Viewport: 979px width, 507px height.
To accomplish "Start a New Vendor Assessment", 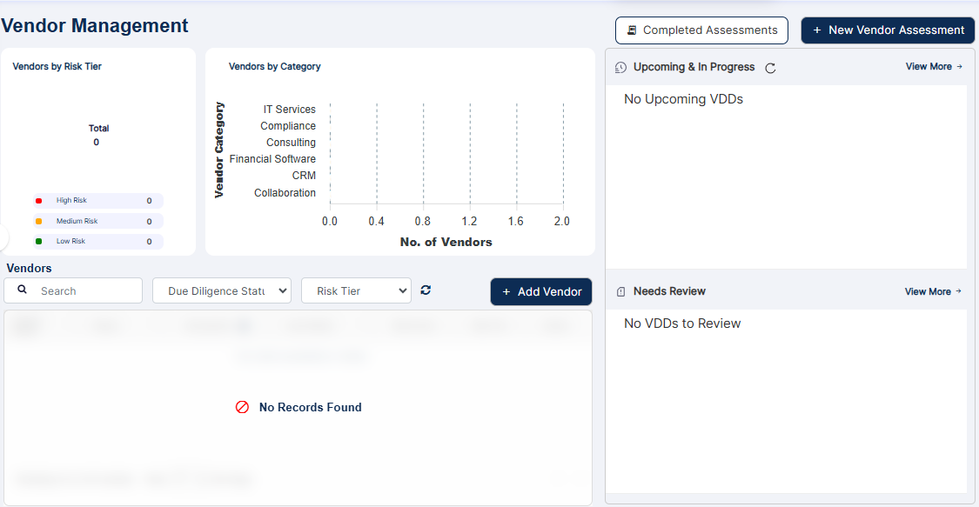I will tap(887, 30).
